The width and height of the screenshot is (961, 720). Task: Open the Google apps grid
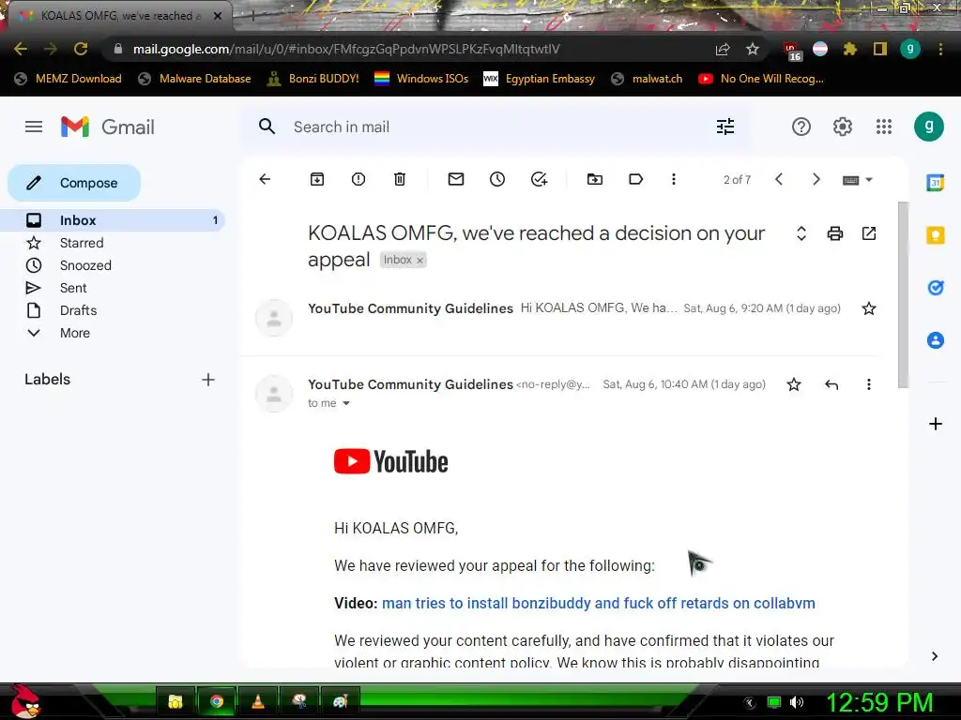(x=884, y=127)
